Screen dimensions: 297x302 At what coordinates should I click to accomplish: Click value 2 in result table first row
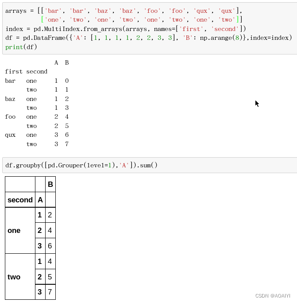50,215
